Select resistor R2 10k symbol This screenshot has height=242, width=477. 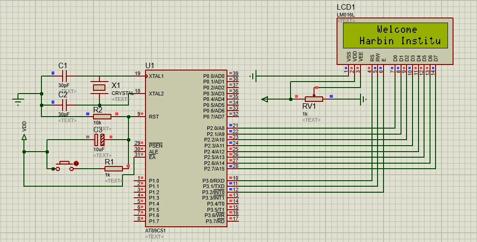[x=102, y=117]
